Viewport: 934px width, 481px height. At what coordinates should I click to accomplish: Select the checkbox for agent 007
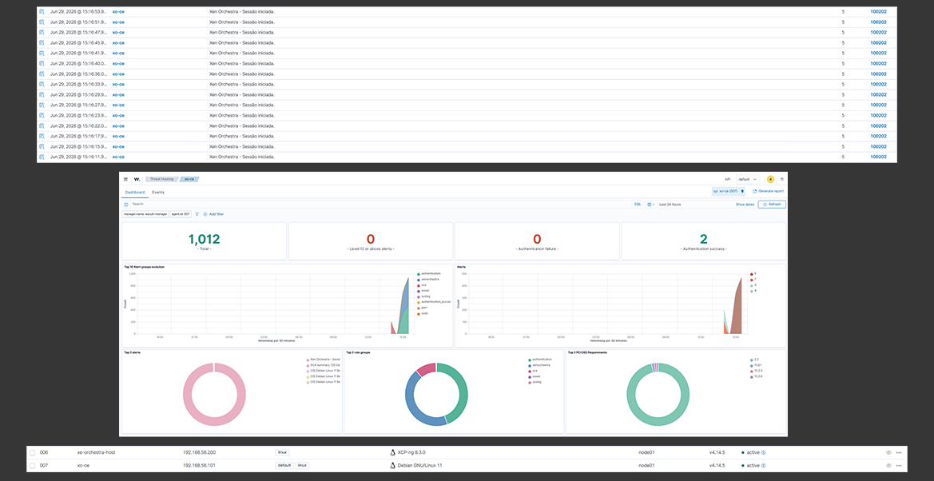click(32, 465)
